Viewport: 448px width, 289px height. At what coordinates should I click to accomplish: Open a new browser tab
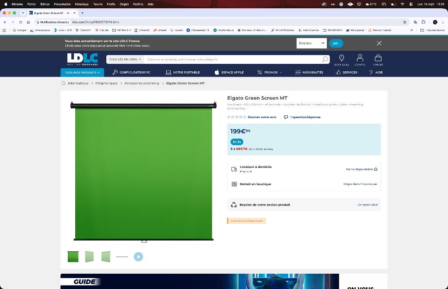[x=82, y=13]
